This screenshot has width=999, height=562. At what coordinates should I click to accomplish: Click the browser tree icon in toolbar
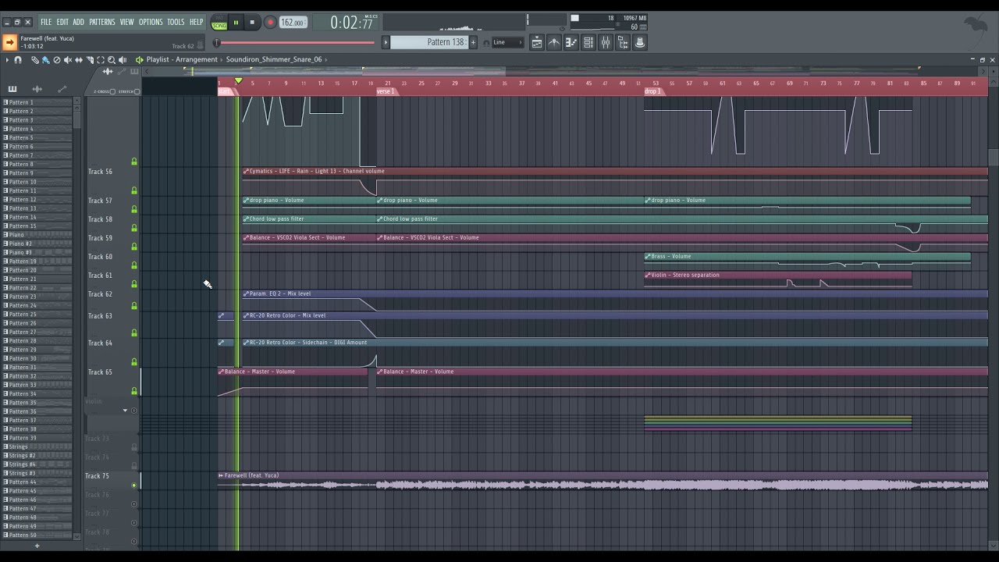623,43
